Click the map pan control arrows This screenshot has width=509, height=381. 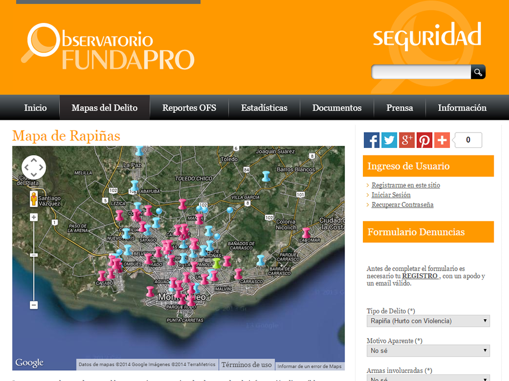click(x=34, y=167)
